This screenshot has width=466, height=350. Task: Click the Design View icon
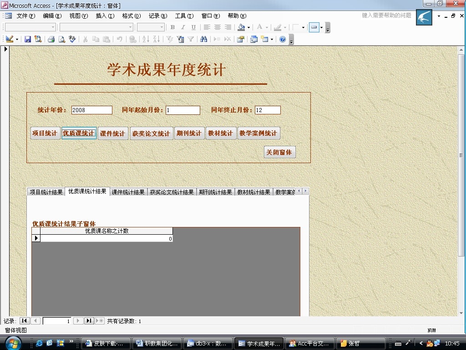click(x=9, y=39)
